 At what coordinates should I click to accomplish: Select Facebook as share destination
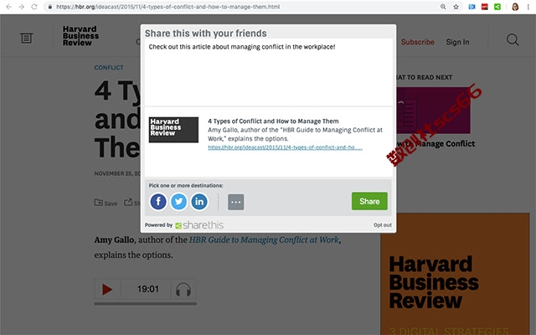[158, 202]
